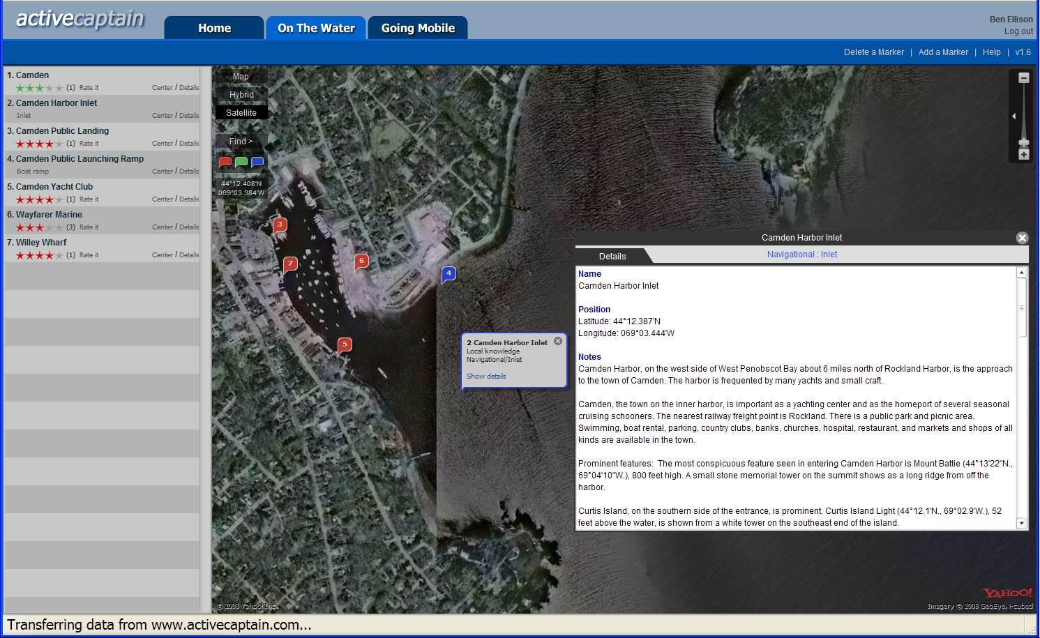Select list item 3. Camden Public Landing
The width and height of the screenshot is (1040, 638).
tap(103, 137)
